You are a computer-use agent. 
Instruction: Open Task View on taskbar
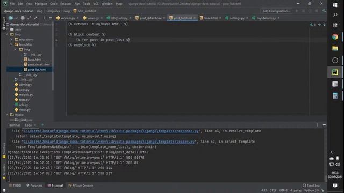click(335, 25)
